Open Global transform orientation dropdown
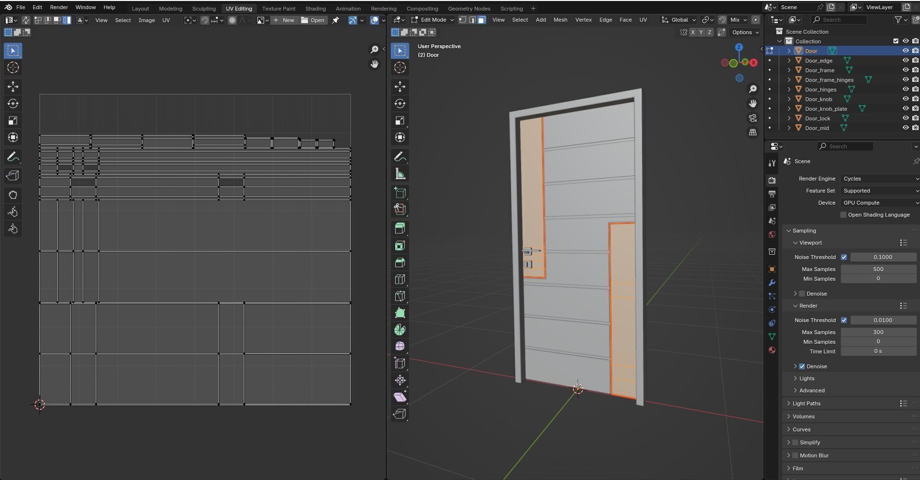 pos(679,20)
